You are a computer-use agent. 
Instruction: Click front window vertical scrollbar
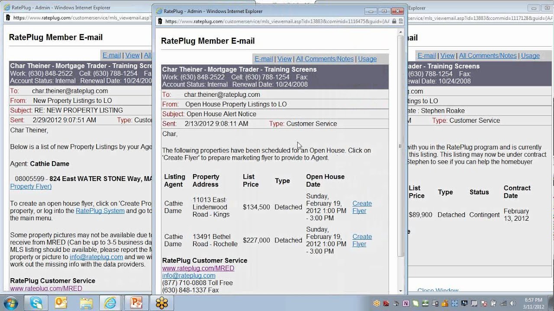400,147
